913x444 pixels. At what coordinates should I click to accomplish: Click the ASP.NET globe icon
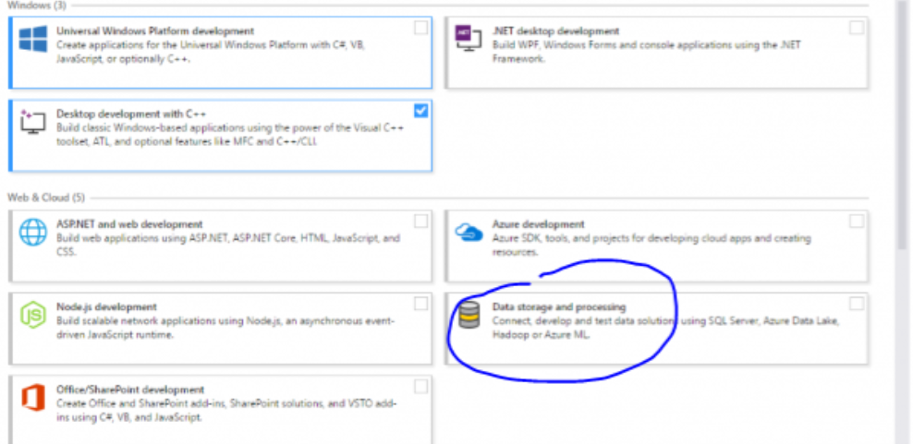33,233
